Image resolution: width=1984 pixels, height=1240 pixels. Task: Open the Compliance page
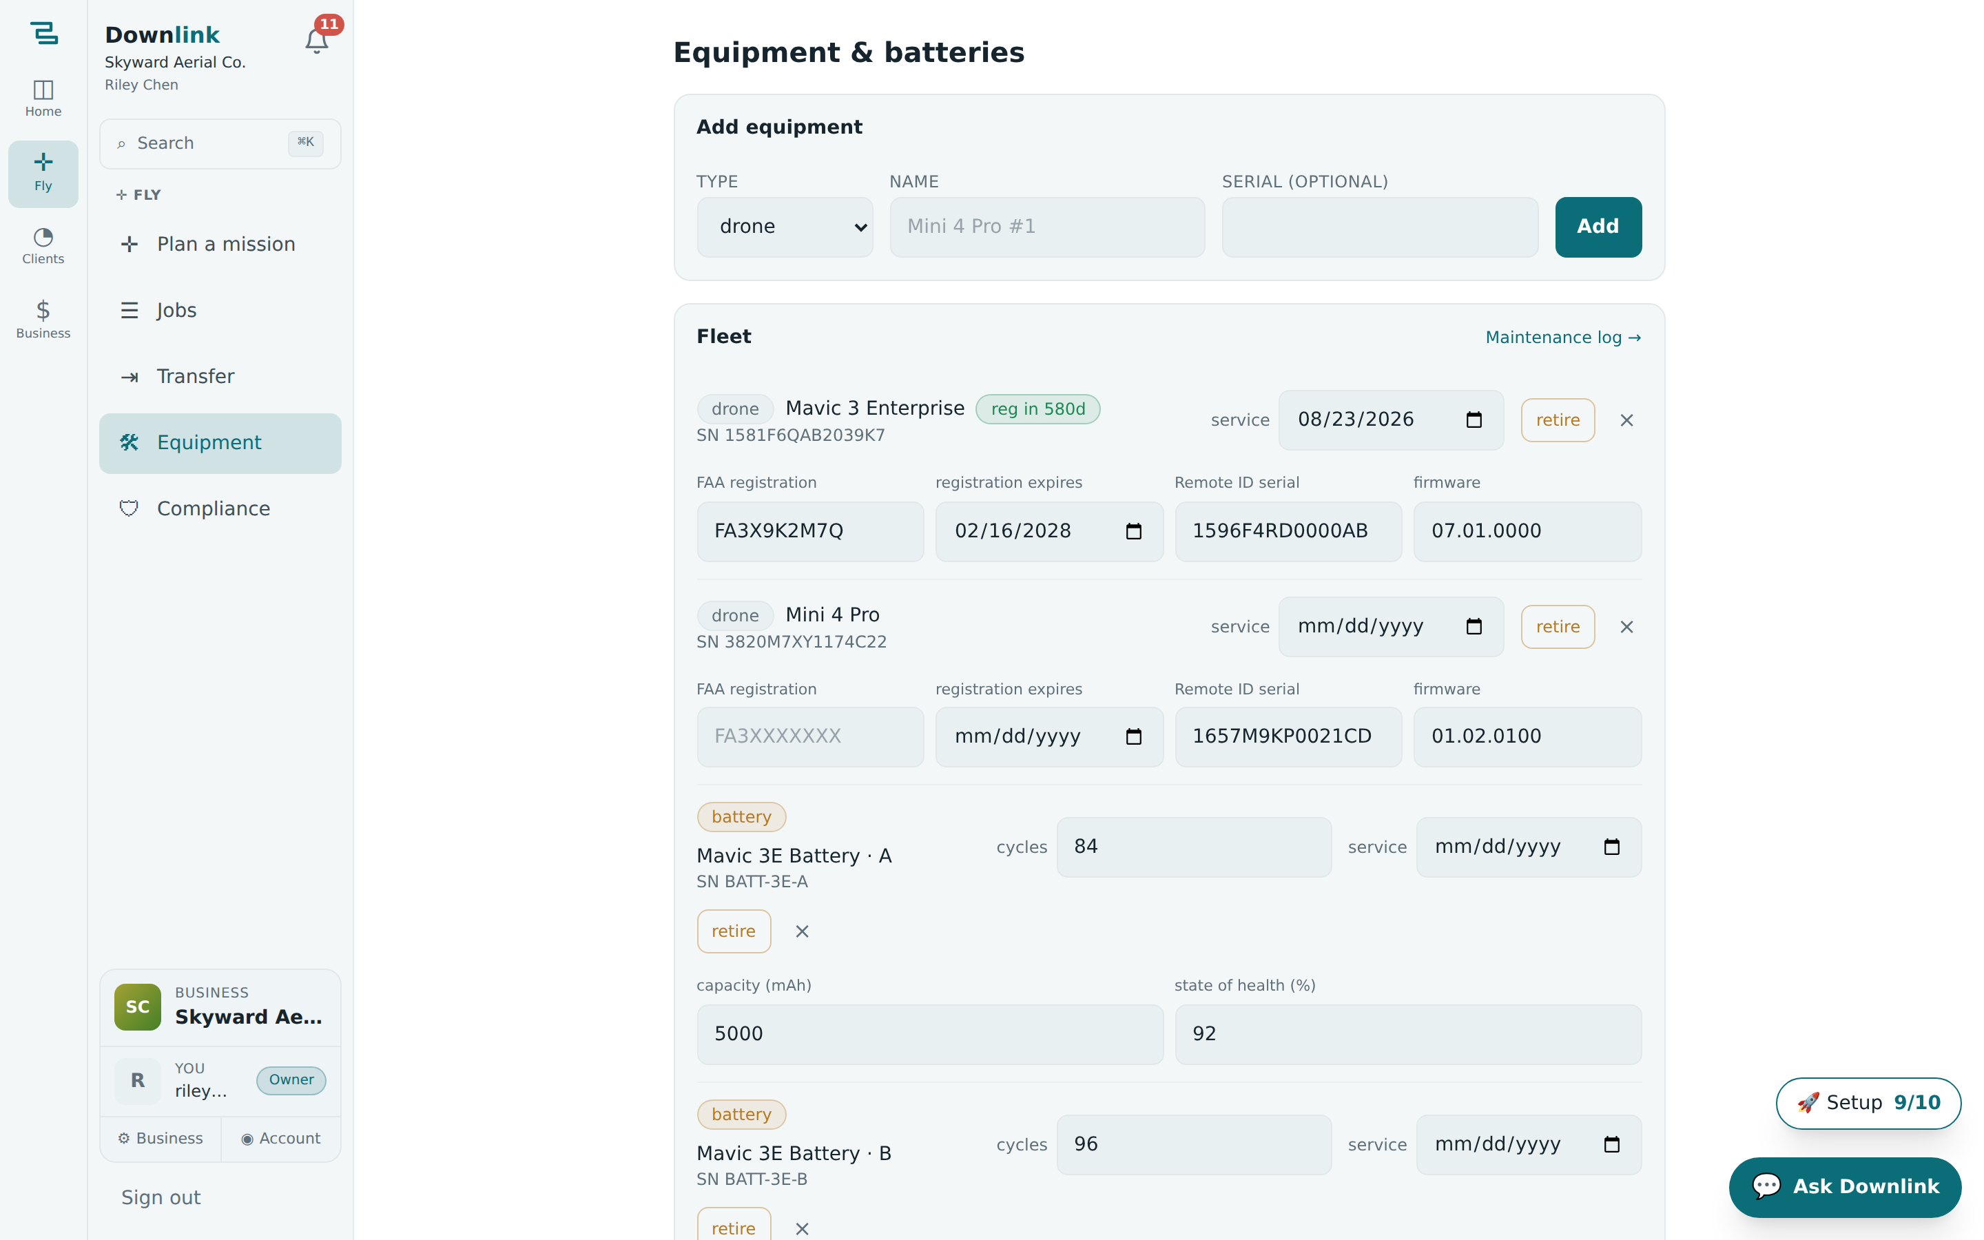click(220, 508)
